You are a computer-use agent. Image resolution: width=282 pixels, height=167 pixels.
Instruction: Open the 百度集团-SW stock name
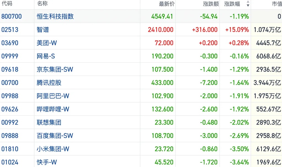(x=55, y=136)
